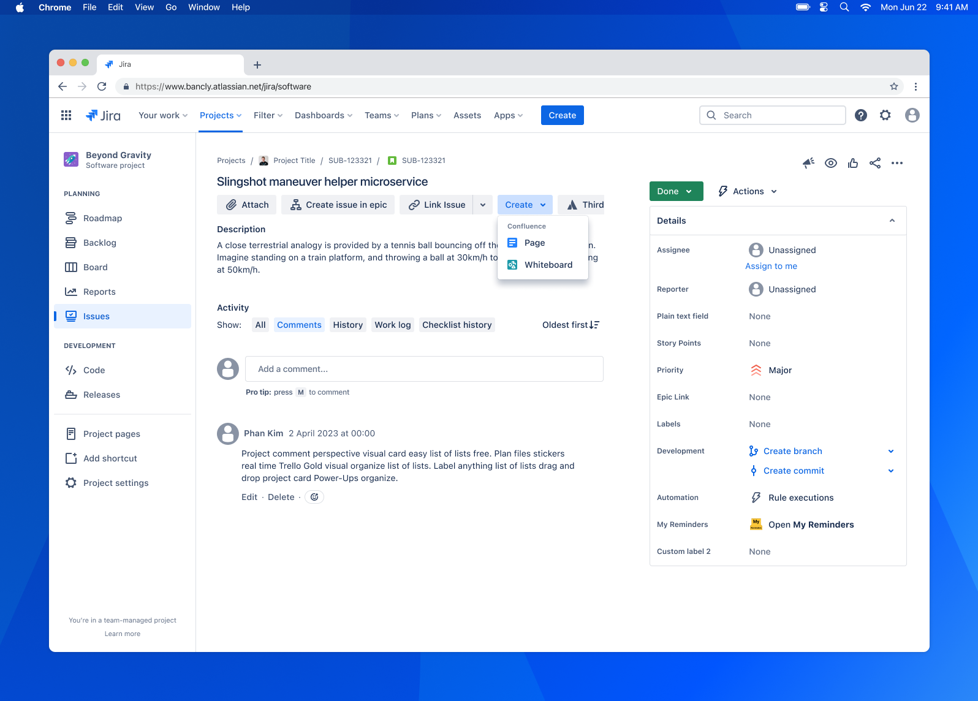Open the app switcher grid icon
The height and width of the screenshot is (701, 978).
[66, 115]
